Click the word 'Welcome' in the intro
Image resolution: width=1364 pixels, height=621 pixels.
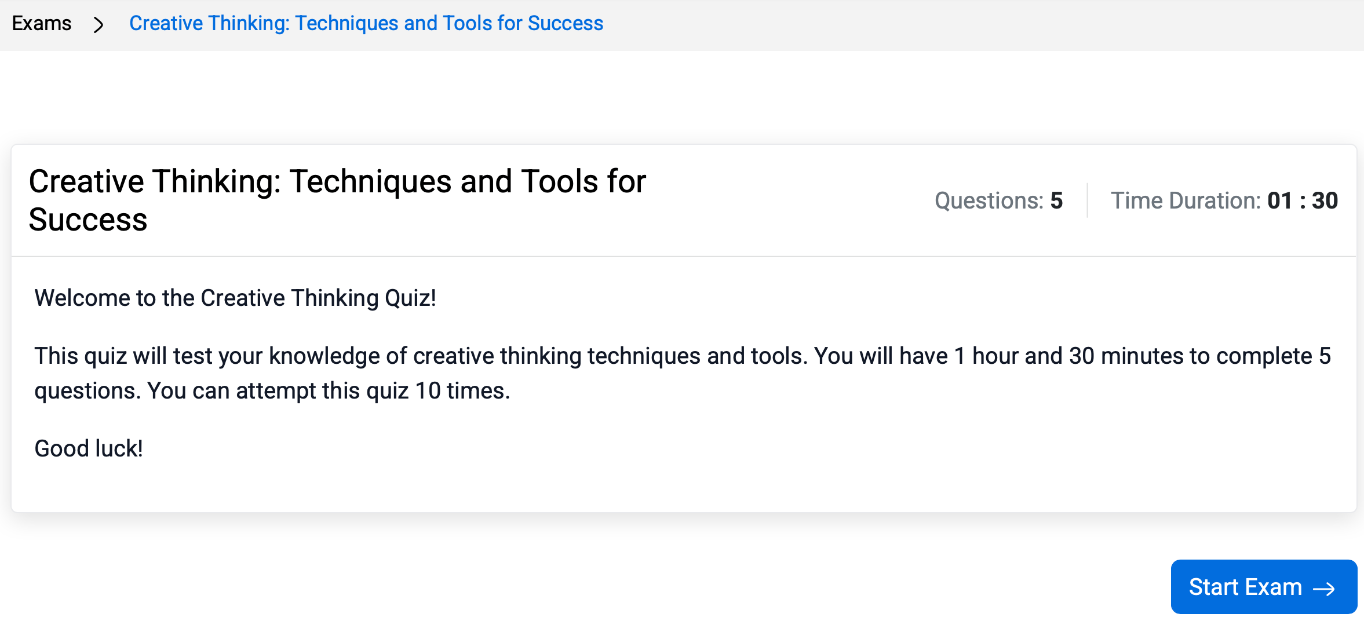[x=82, y=298]
